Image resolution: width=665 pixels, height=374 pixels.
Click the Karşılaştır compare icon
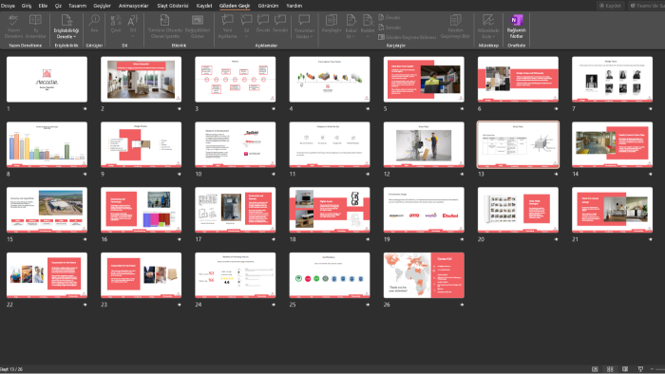332,24
